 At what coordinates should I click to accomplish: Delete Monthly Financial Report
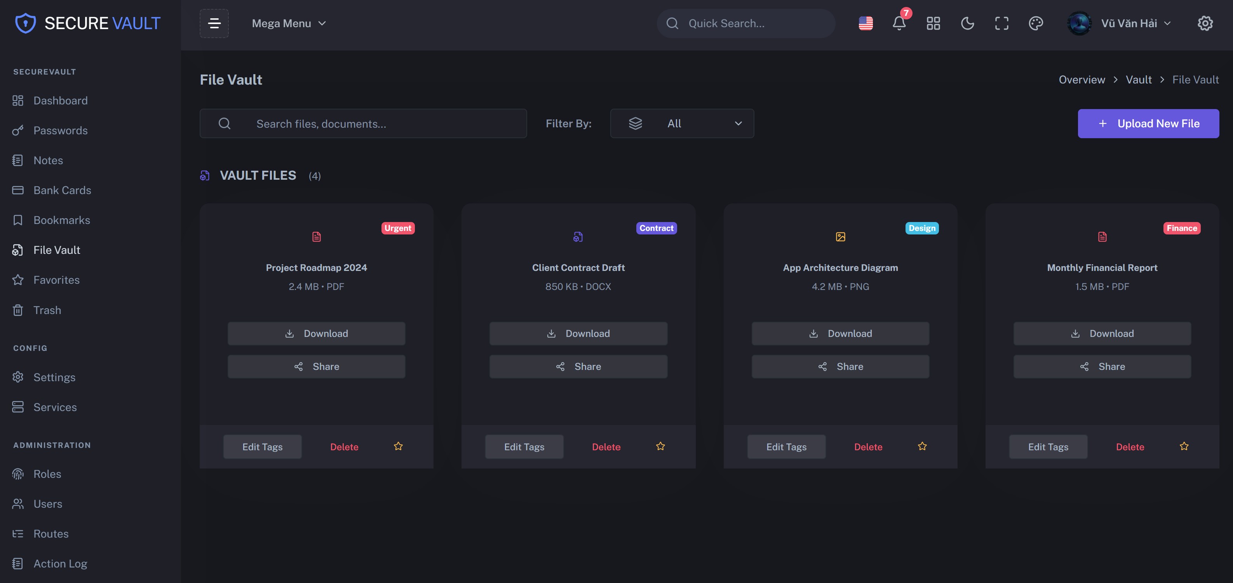pos(1130,447)
